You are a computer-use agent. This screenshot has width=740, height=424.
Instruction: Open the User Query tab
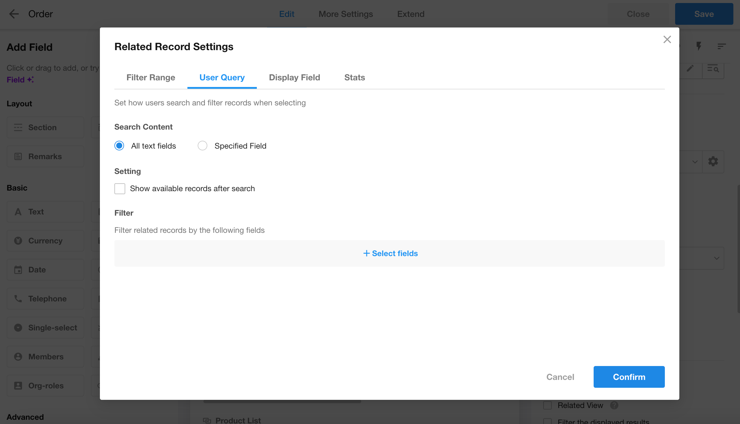pos(222,78)
